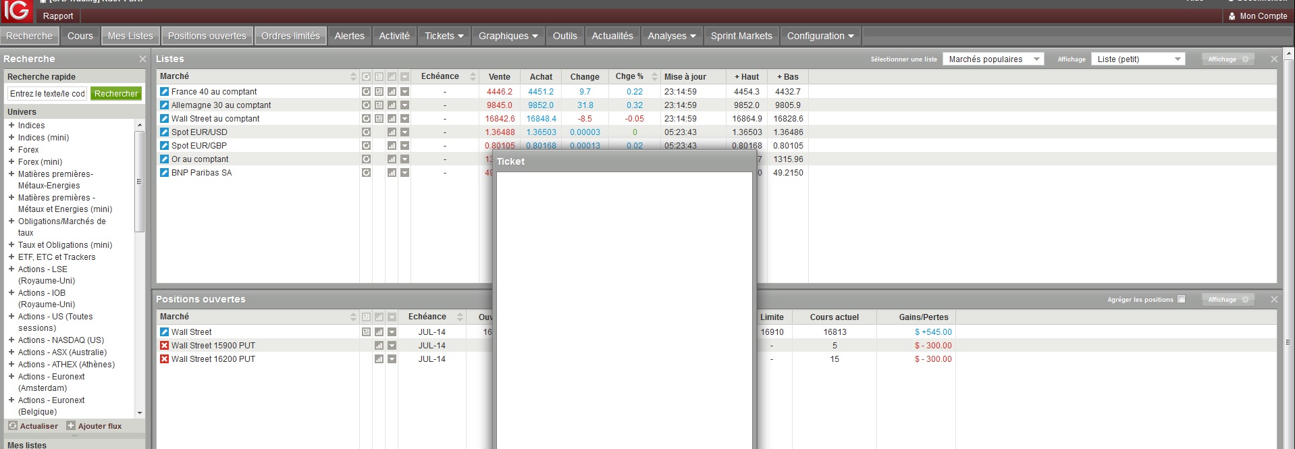Open news icon for Allemagne 30 au comptant
Image resolution: width=1295 pixels, height=449 pixels.
[x=379, y=105]
